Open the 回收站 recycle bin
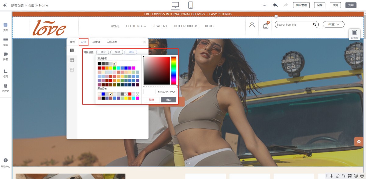Viewport: 366px width, 179px height. pos(5,88)
